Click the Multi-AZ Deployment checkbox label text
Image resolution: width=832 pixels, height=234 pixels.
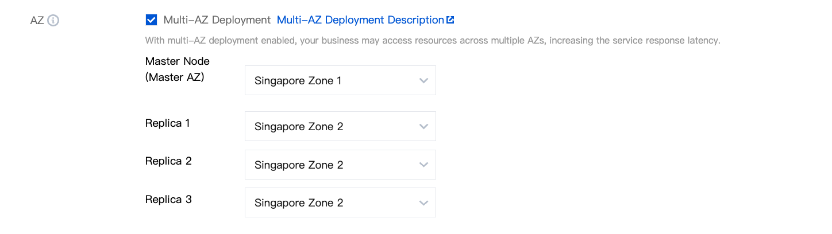point(217,20)
